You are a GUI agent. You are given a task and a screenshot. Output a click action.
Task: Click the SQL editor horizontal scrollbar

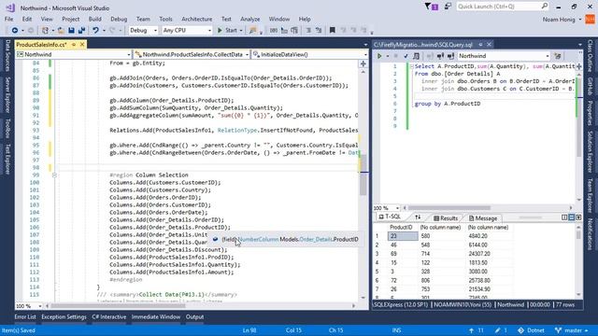click(x=488, y=208)
